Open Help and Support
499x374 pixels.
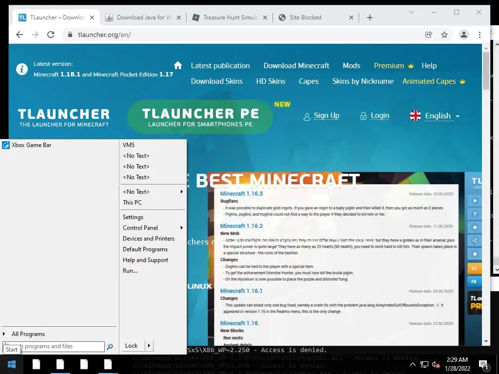[145, 260]
